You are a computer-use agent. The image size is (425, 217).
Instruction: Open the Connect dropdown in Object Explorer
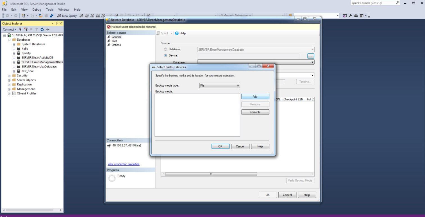10,29
